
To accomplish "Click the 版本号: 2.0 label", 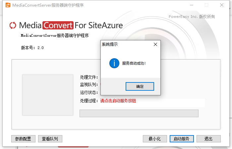I will click(32, 48).
